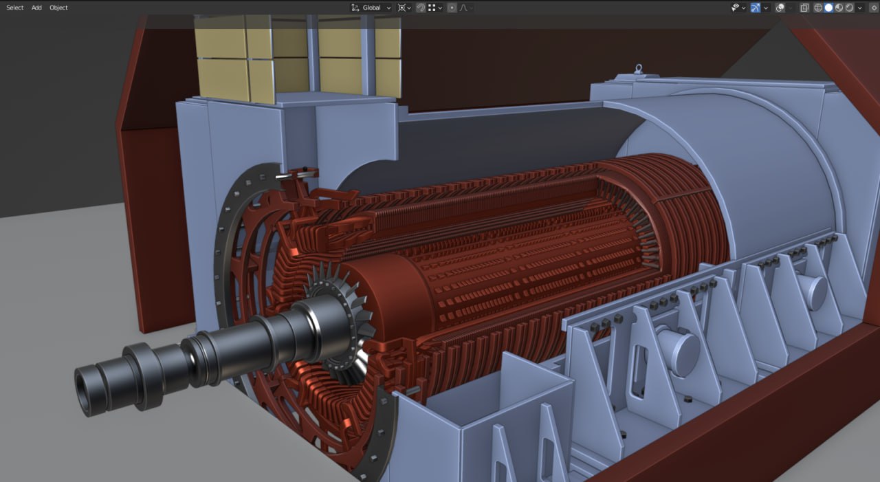Image resolution: width=880 pixels, height=482 pixels.
Task: Open the Global transform orientation dropdown
Action: 371,8
